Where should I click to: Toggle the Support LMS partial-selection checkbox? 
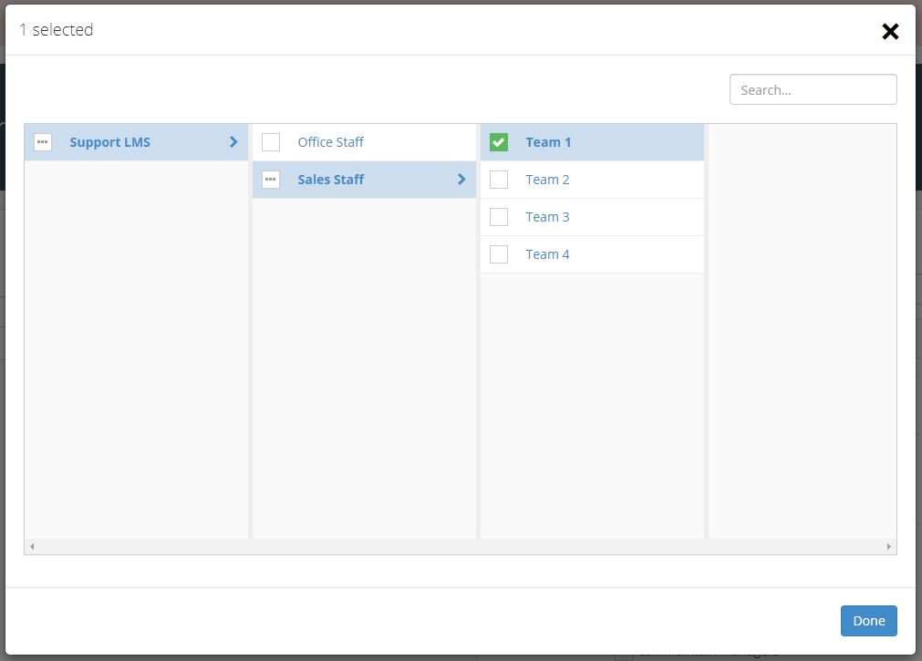tap(43, 142)
